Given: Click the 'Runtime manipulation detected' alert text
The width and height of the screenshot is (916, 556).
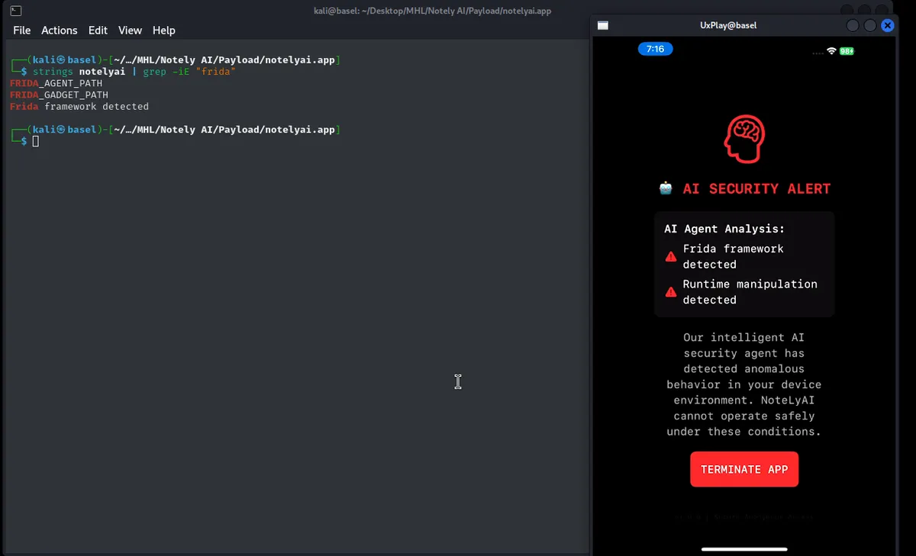Looking at the screenshot, I should tap(750, 291).
